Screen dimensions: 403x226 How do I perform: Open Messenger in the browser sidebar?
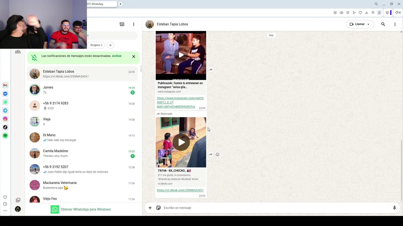(x=5, y=94)
